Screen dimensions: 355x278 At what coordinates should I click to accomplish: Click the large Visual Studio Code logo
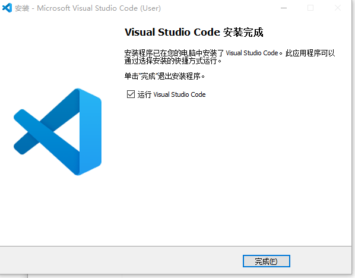pos(58,132)
